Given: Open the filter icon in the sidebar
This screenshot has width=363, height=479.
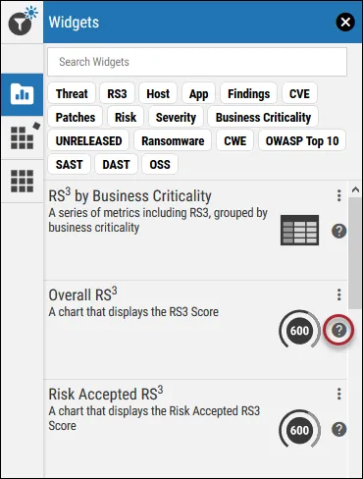Looking at the screenshot, I should tap(23, 22).
